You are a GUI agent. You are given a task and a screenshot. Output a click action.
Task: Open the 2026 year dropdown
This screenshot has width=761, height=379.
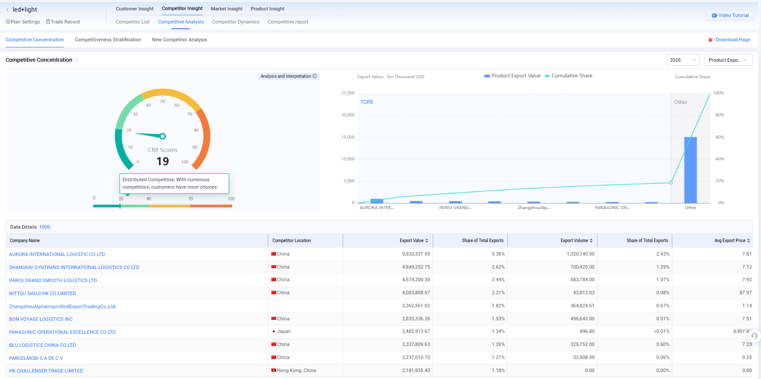pyautogui.click(x=683, y=60)
